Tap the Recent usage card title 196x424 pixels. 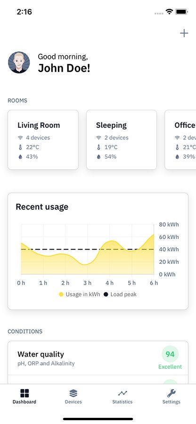click(42, 207)
